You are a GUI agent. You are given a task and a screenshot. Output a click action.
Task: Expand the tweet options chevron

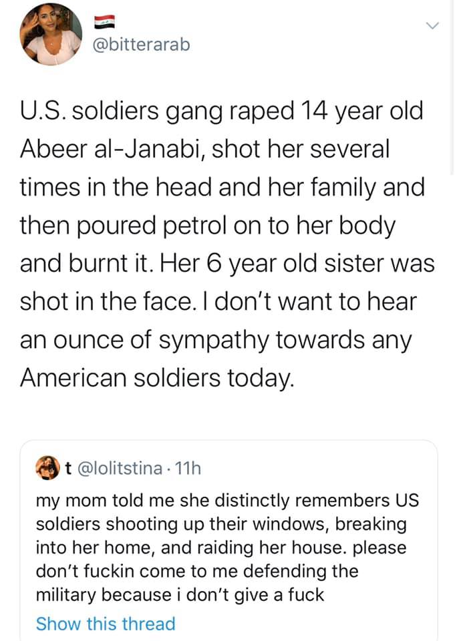pos(432,26)
